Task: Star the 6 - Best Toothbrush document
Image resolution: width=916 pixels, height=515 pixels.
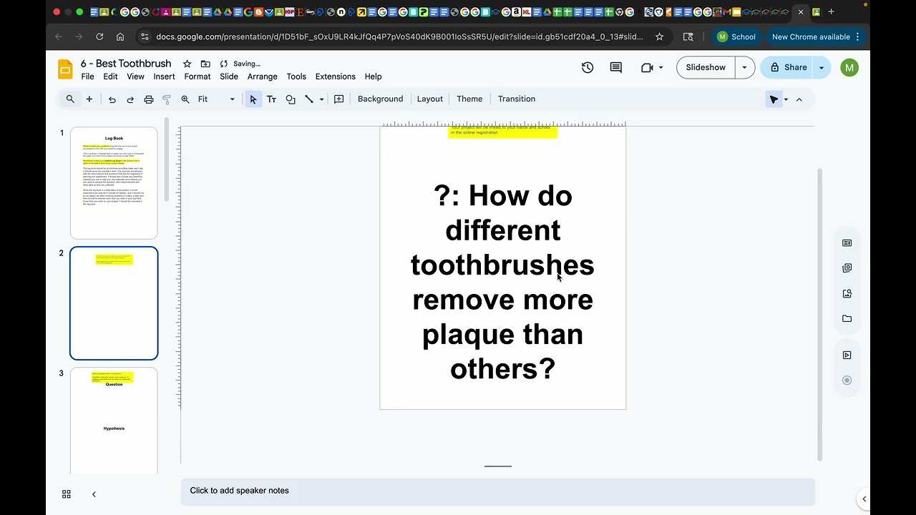Action: 187,64
